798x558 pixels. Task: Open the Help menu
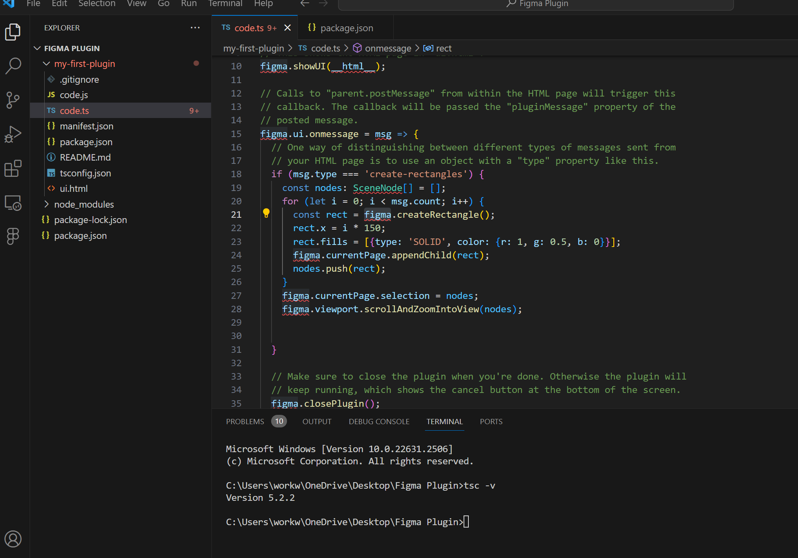tap(263, 4)
